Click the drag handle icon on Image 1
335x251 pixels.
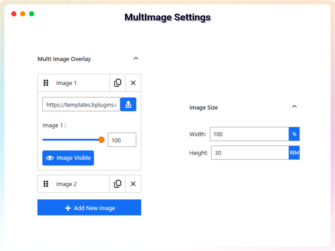[x=46, y=83]
